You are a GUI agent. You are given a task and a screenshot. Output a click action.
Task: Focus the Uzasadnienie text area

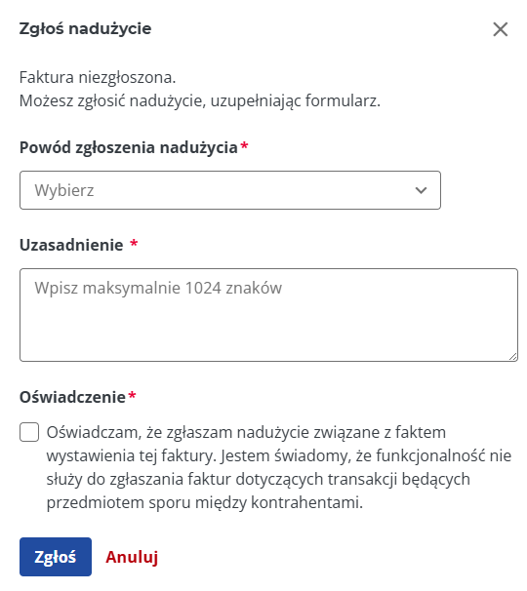tap(268, 315)
